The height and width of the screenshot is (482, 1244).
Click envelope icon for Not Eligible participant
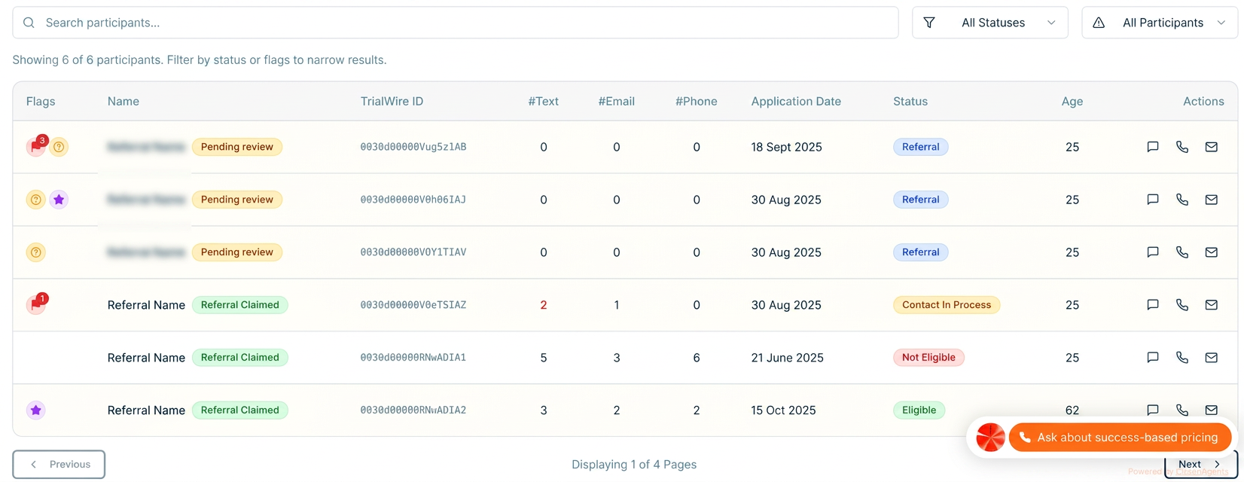1211,358
